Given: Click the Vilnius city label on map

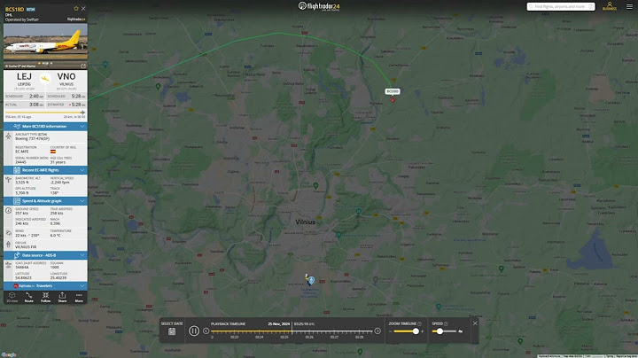Looking at the screenshot, I should tap(305, 222).
